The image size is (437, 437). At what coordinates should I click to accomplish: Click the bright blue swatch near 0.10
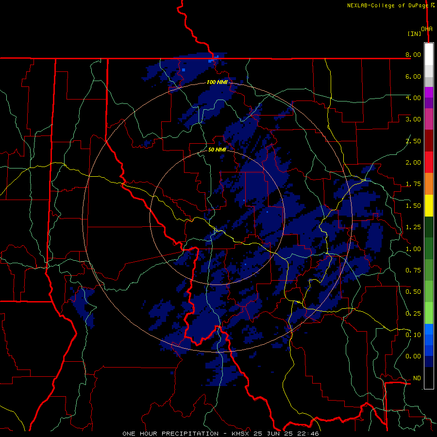click(429, 329)
